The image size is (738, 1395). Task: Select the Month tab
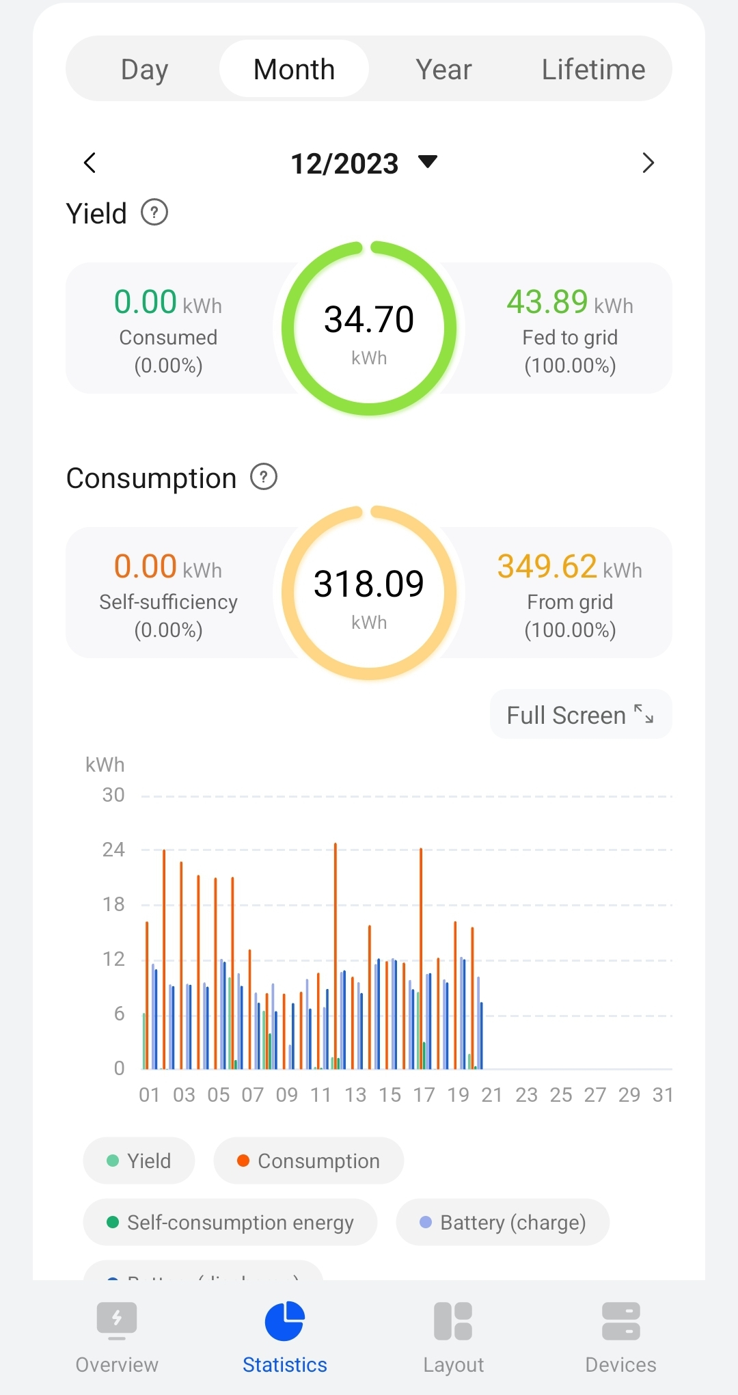pyautogui.click(x=294, y=69)
